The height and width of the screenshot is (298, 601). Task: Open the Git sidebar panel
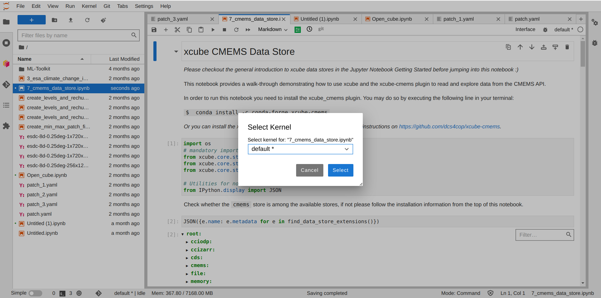tap(6, 85)
